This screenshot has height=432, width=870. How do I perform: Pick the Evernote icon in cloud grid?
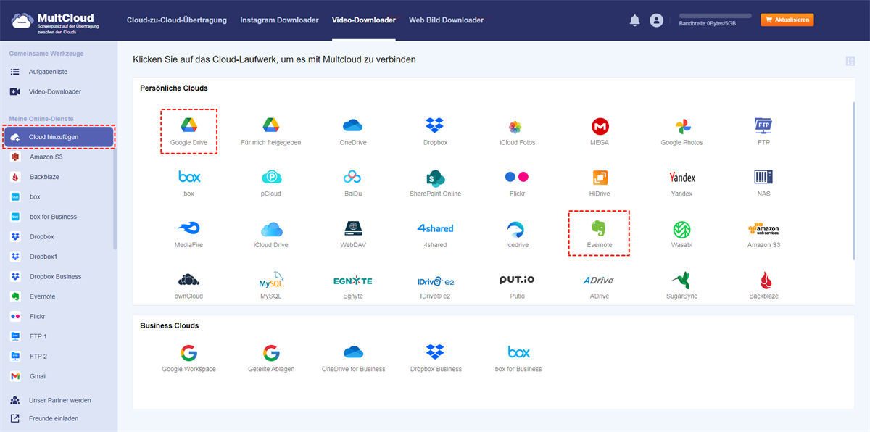pos(600,229)
